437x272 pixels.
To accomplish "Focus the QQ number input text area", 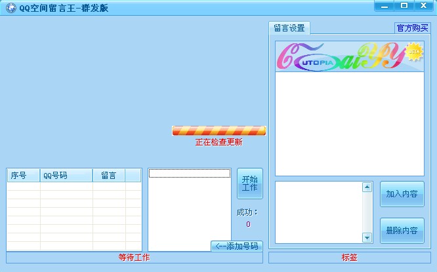I will [x=190, y=210].
